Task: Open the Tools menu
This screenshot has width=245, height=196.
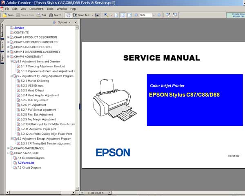Action: (x=50, y=9)
